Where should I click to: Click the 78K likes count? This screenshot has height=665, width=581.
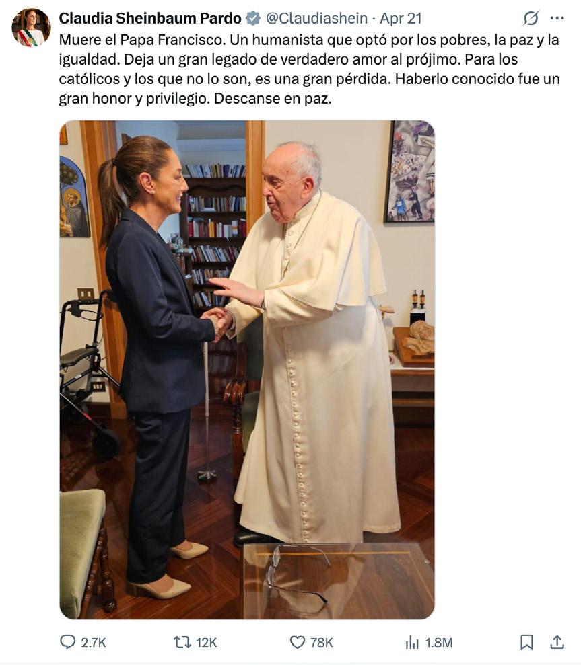322,643
